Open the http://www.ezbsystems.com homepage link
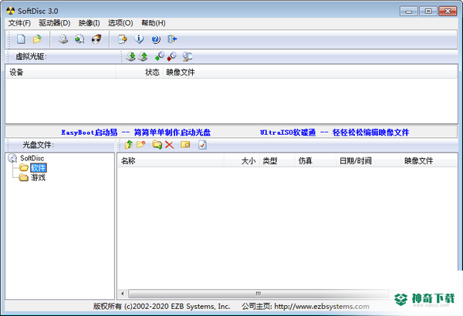The height and width of the screenshot is (316, 463). [322, 307]
